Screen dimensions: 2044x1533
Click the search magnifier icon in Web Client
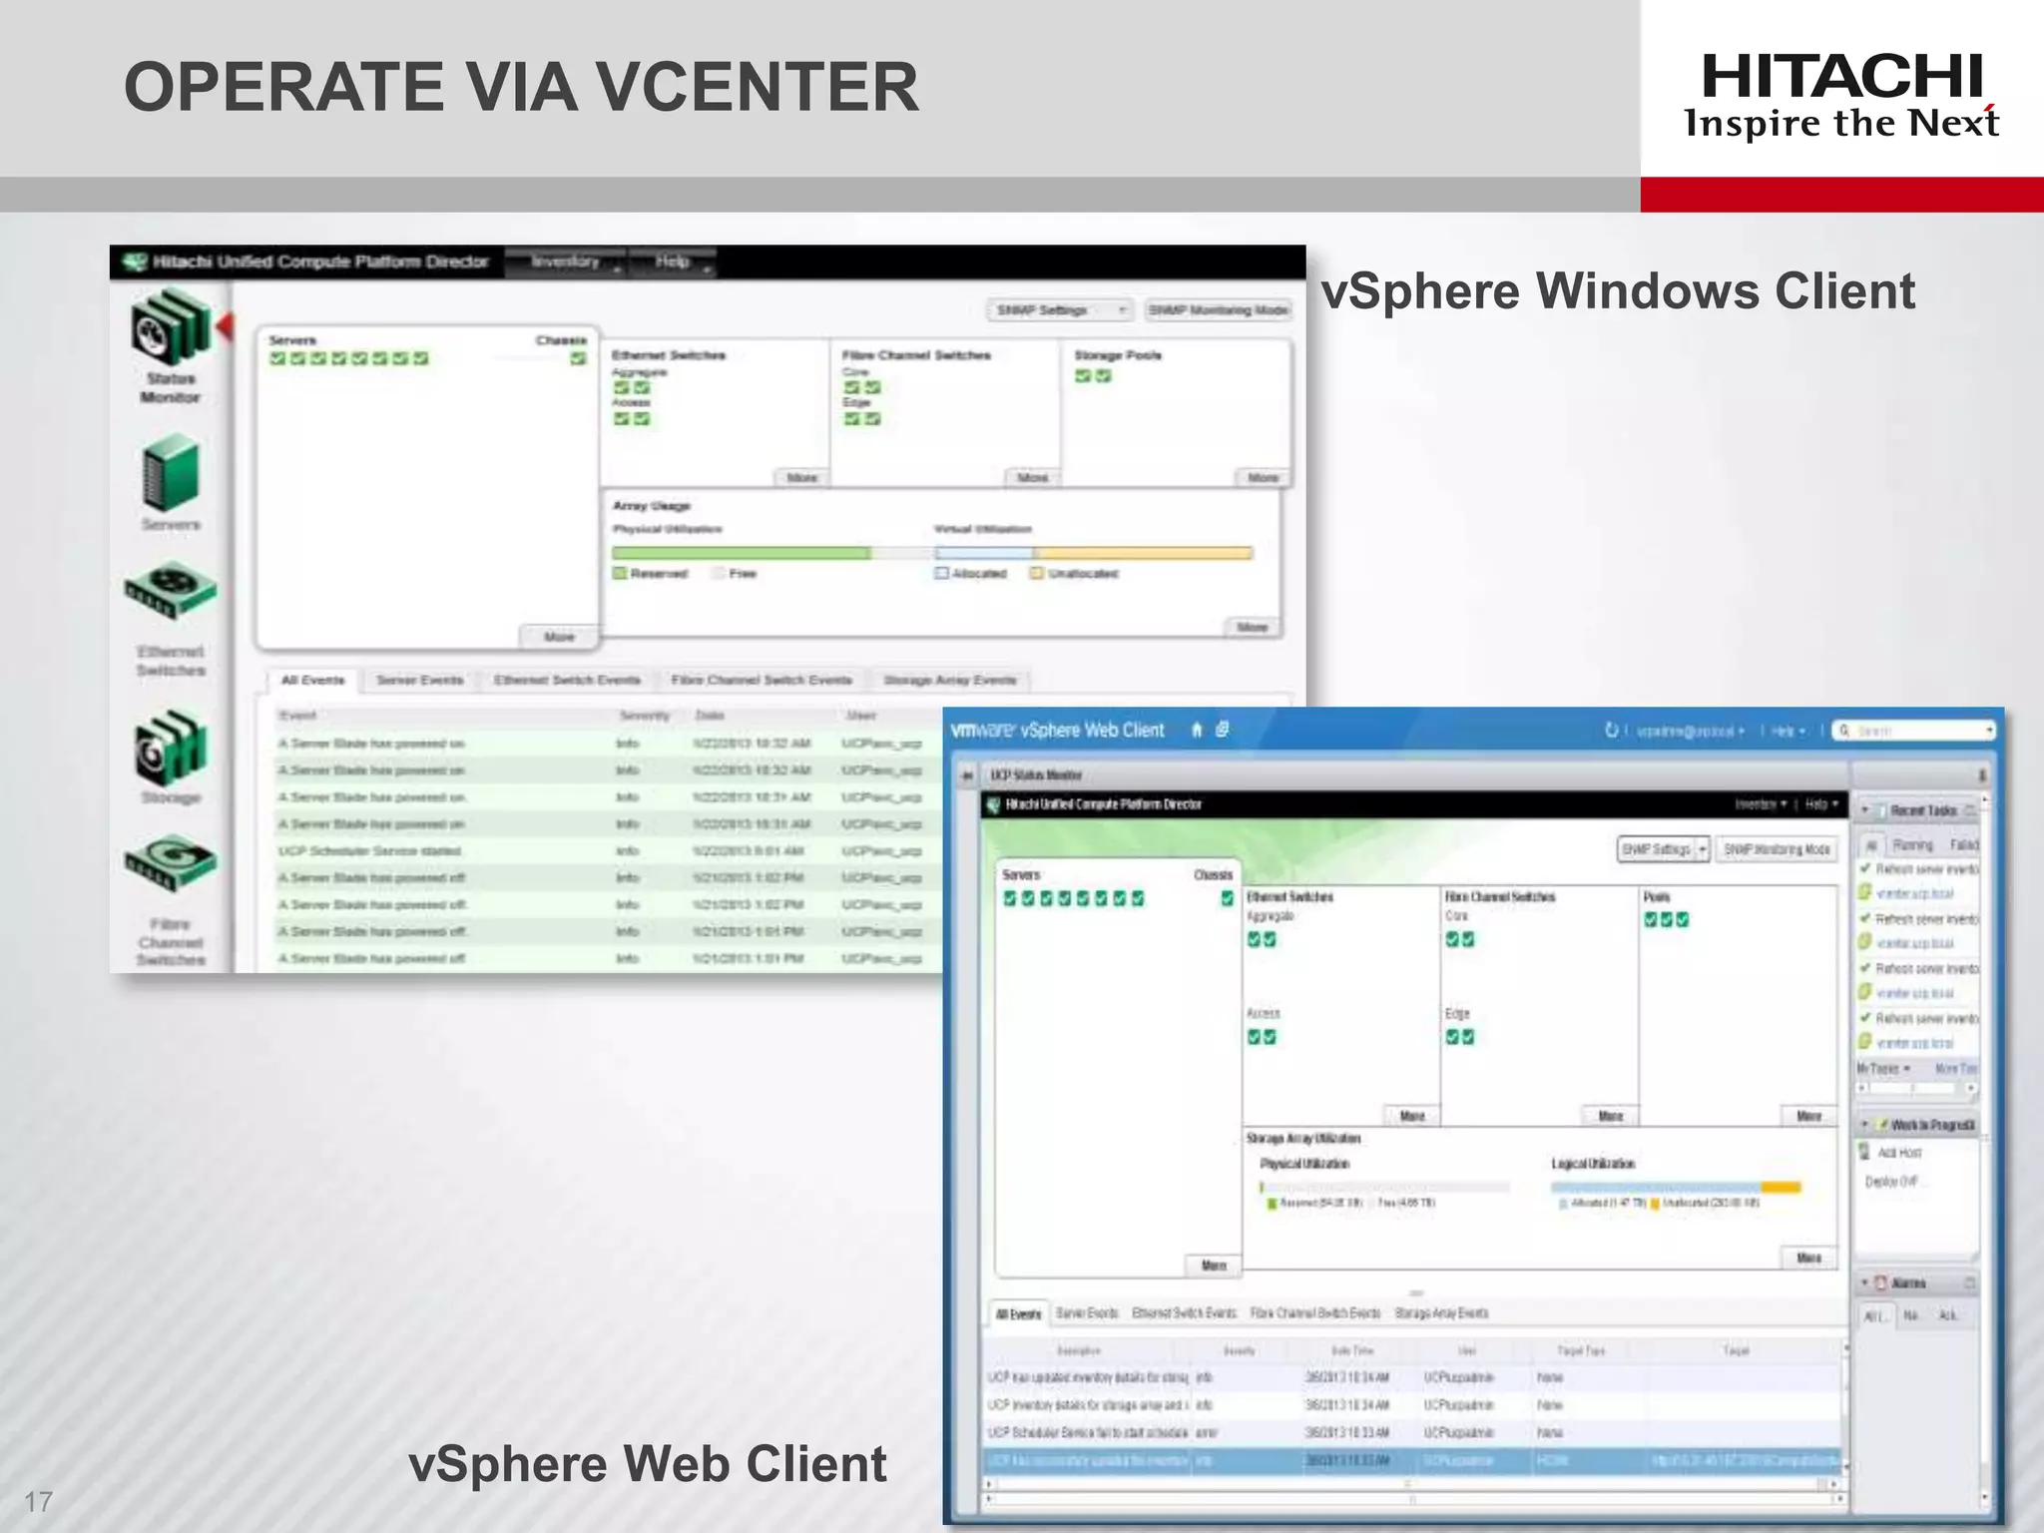point(1844,731)
